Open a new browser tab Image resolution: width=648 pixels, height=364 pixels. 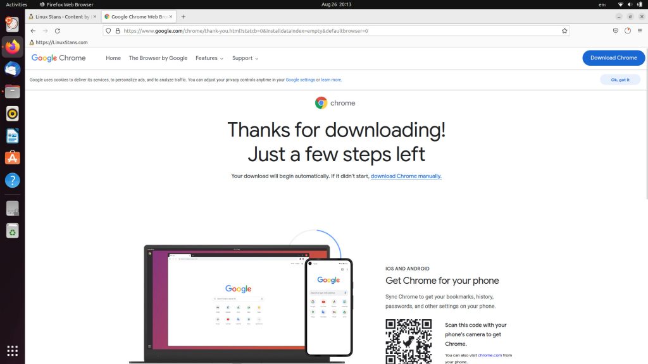tap(184, 17)
